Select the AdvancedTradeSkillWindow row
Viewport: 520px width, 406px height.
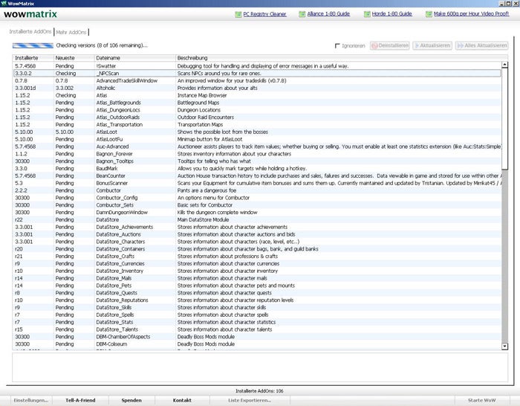[x=257, y=80]
